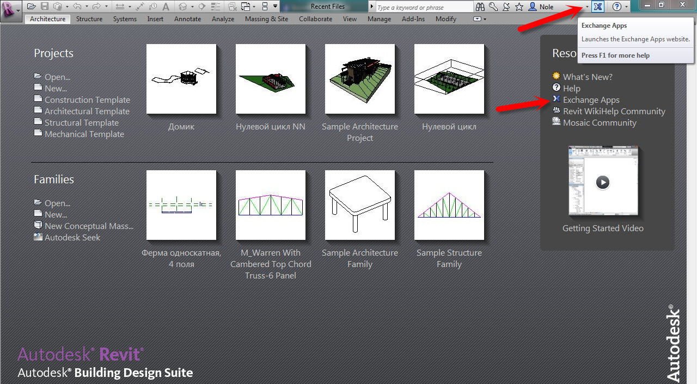Click the stacked windows icon before the customize arrow
The image size is (697, 384).
[265, 7]
